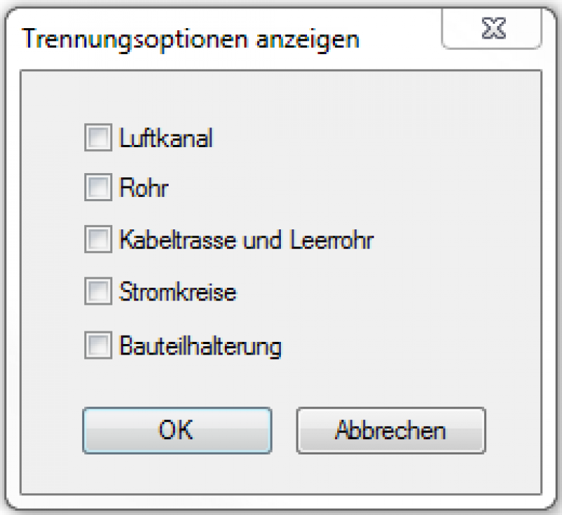Click the Stromkreise label text
Image resolution: width=562 pixels, height=515 pixels.
pyautogui.click(x=178, y=292)
